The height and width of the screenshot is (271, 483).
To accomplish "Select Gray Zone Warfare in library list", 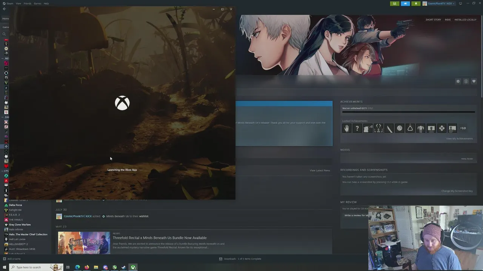I will 20,225.
